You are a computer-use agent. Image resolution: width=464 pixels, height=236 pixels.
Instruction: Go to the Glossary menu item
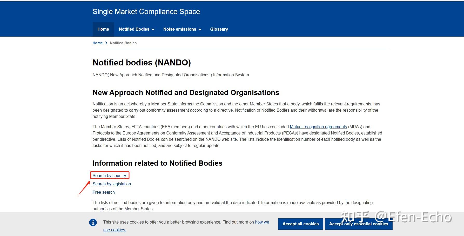pyautogui.click(x=219, y=29)
